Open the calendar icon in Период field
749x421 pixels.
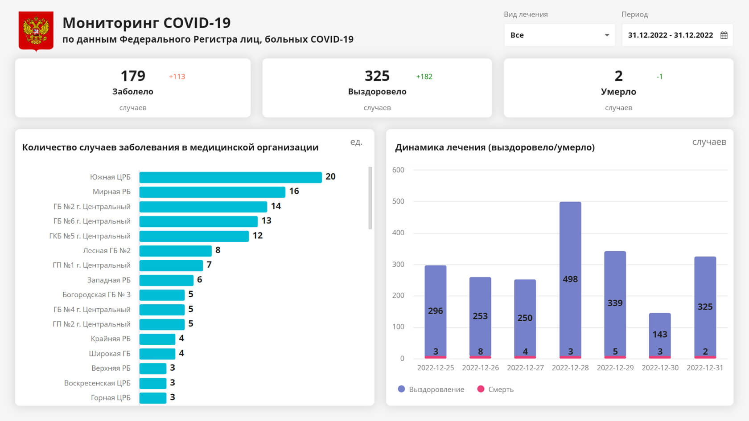point(724,35)
